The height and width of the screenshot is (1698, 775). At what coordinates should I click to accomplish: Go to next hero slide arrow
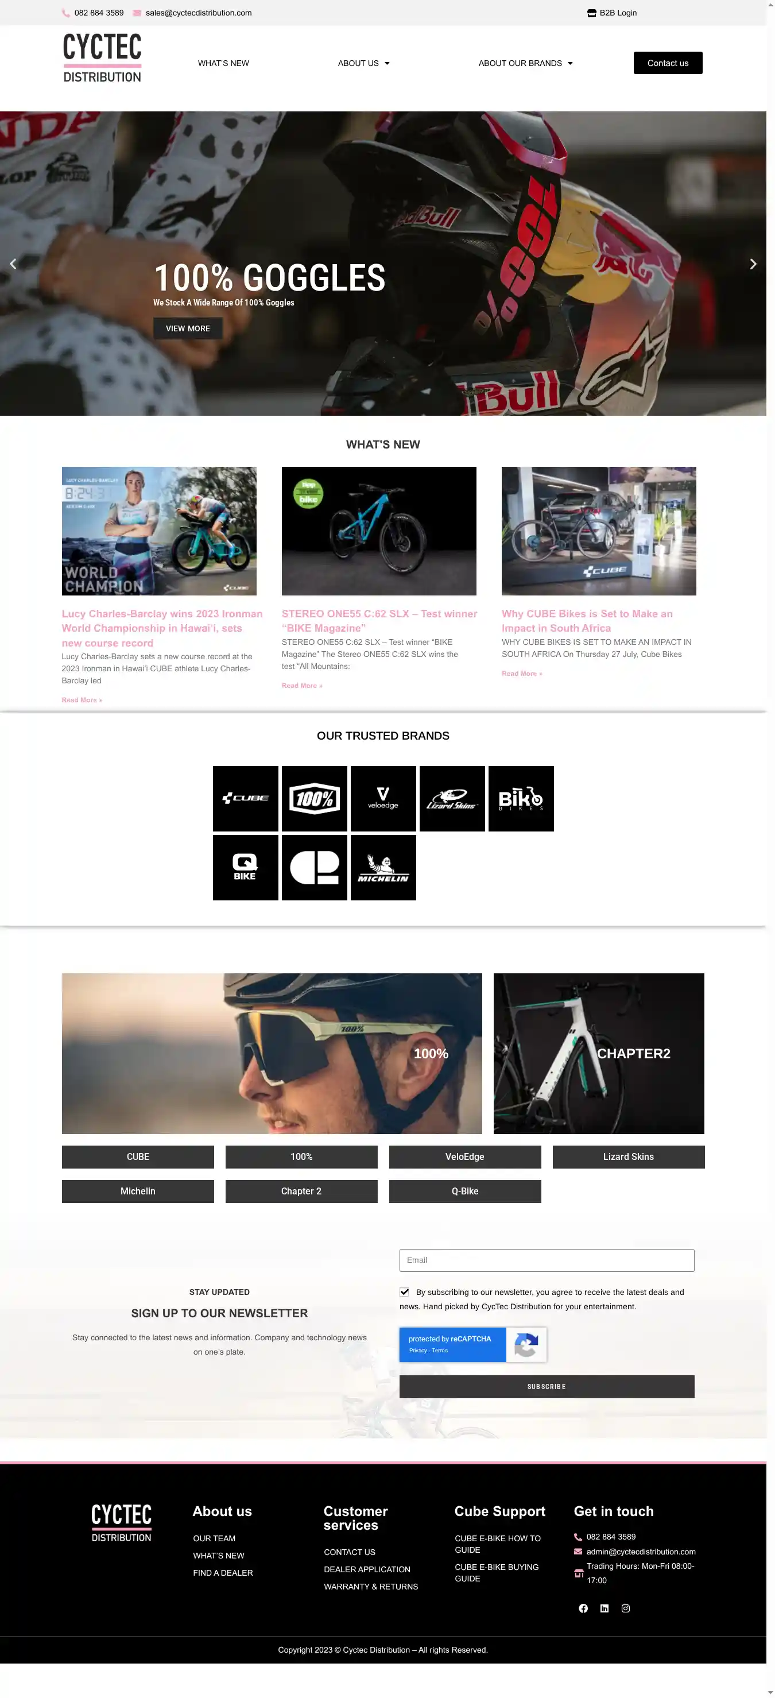[753, 264]
